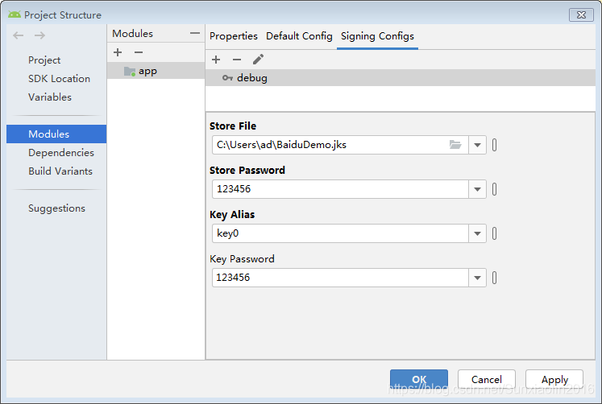The height and width of the screenshot is (404, 602).
Task: Click the marker beside Store Password field
Action: pos(495,189)
